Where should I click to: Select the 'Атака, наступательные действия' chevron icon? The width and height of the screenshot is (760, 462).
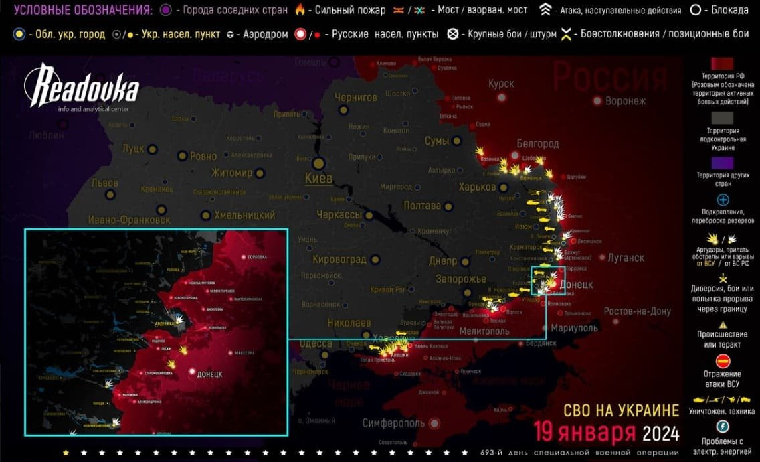[547, 11]
